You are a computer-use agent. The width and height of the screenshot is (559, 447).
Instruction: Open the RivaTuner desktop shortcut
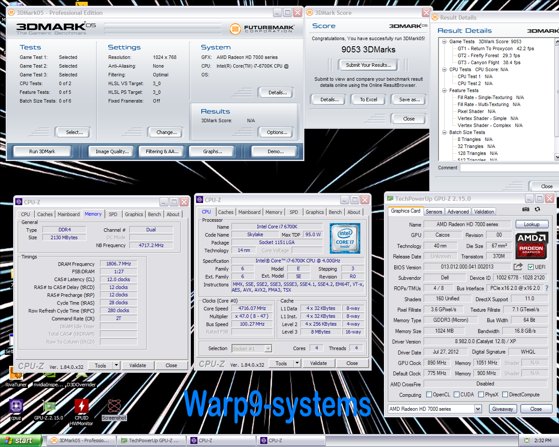click(x=16, y=376)
